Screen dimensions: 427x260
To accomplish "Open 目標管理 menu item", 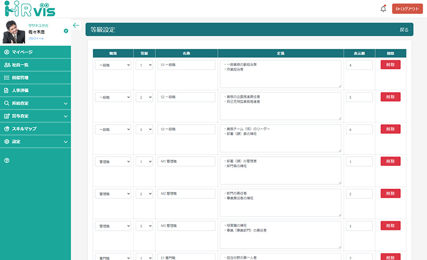I will 35,77.
